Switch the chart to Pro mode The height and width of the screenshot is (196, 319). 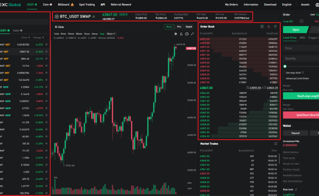coord(179,26)
